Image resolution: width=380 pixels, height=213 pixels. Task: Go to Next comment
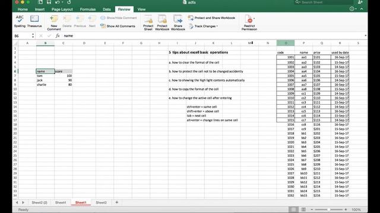pyautogui.click(x=92, y=21)
